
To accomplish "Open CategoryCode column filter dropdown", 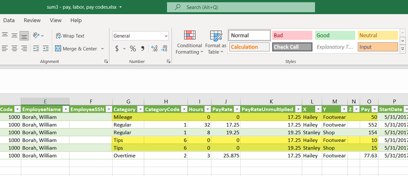I will (184, 110).
